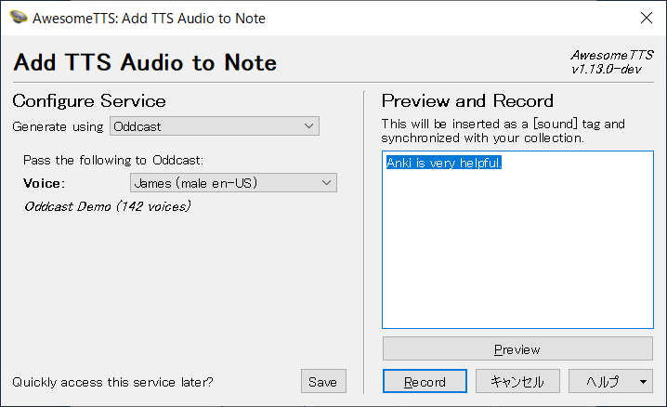Click the "Add TTS Audio to Note" heading

(x=145, y=62)
